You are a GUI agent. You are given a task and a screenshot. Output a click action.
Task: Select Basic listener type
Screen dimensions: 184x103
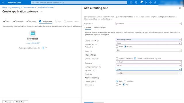point(117,81)
